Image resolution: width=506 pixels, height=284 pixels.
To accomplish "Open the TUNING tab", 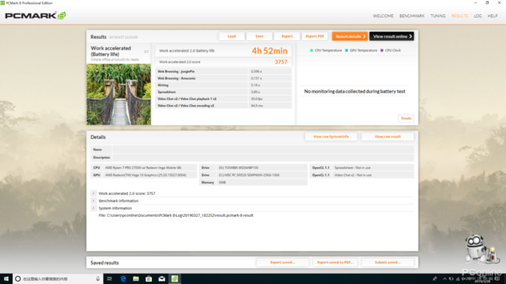I will click(x=438, y=16).
